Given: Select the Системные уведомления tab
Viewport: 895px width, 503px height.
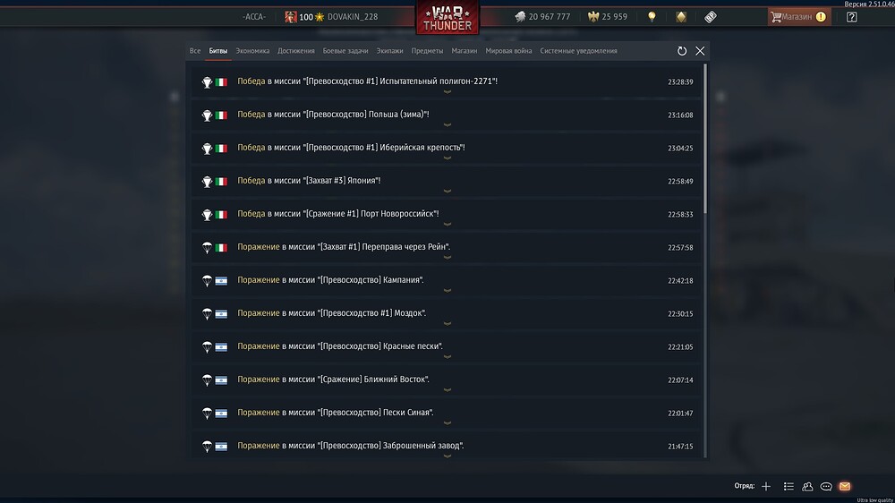Looking at the screenshot, I should [x=578, y=51].
